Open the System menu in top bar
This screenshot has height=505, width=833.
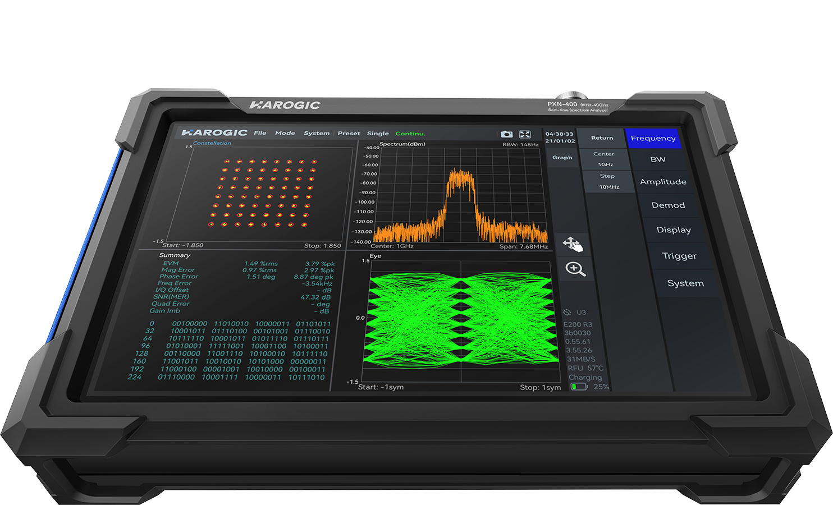coord(317,134)
